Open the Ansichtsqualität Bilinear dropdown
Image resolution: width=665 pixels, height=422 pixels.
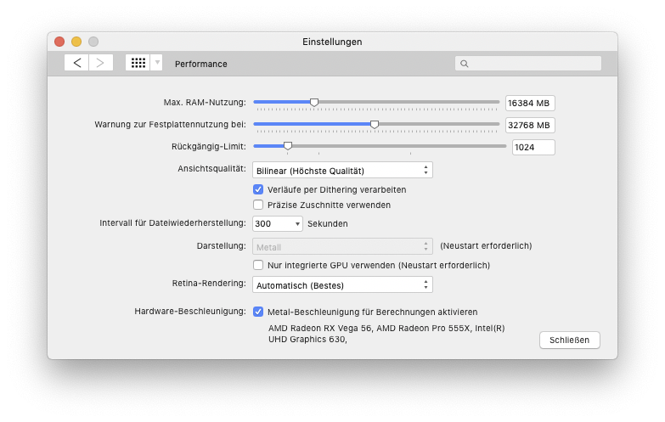point(342,171)
